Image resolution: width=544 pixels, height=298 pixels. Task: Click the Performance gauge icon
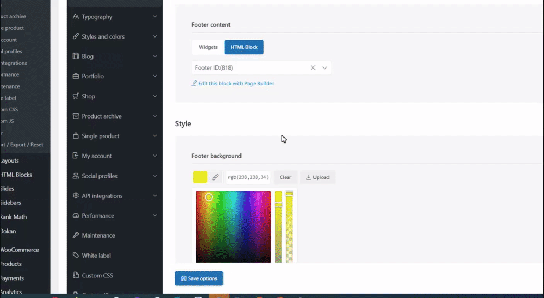(x=76, y=215)
